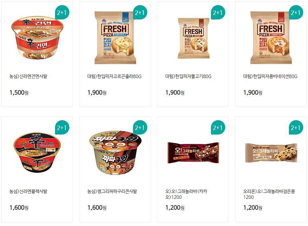Click the 2+1 badge on cacao granola bar
This screenshot has height=226, width=308.
[x=218, y=128]
